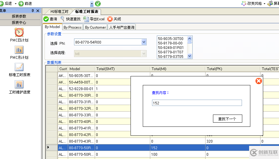Sort by the Total(MI) column header
Screen dimensions: 279x159
click(x=177, y=69)
